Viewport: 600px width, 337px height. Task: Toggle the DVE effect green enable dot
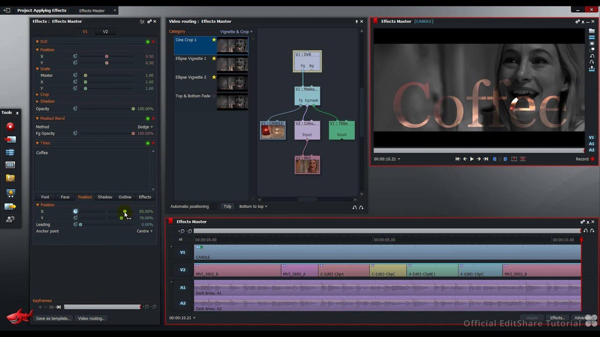tap(148, 42)
